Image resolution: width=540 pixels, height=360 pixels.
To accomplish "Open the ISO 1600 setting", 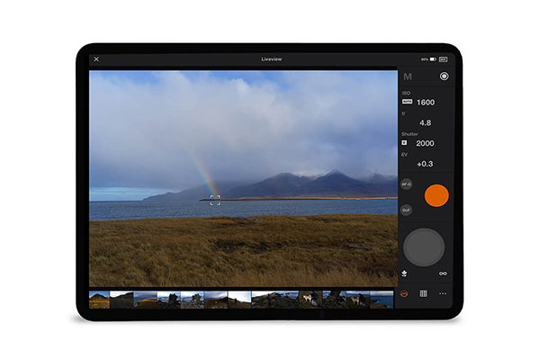I will pos(425,103).
